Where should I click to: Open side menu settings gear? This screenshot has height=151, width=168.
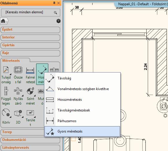coord(58,21)
